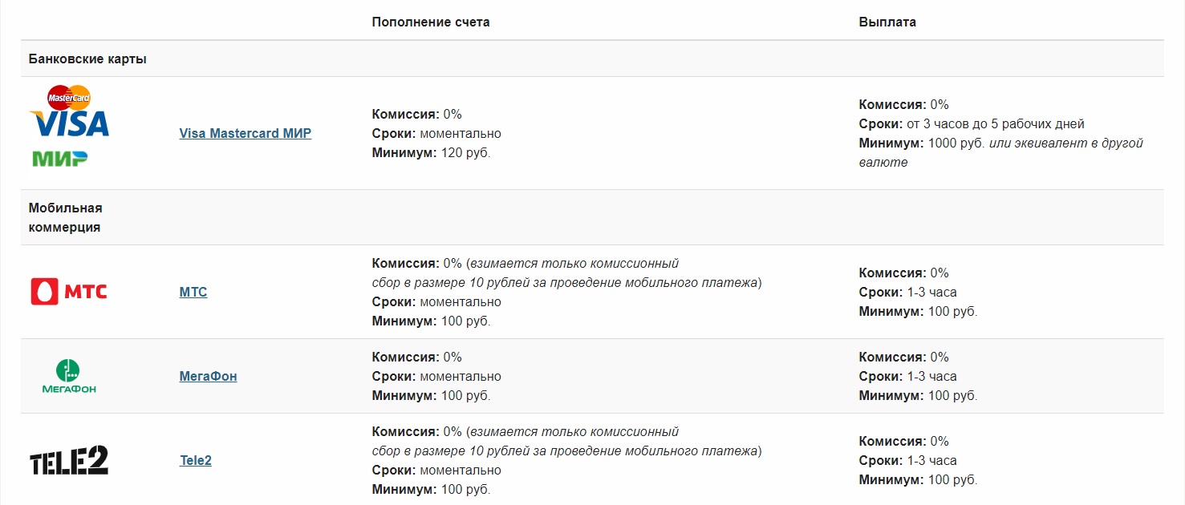Click the black Tele2 logo
This screenshot has width=1185, height=505.
coord(69,461)
